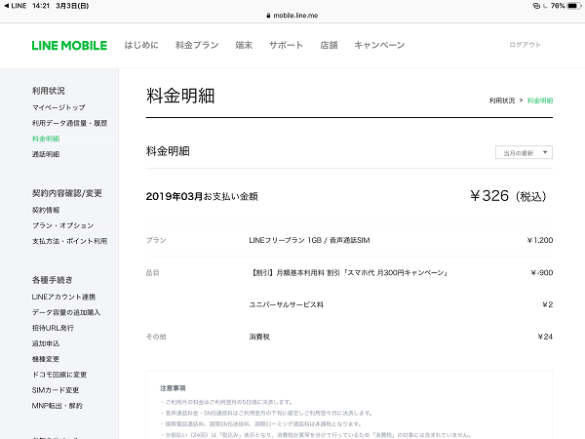Open LINEアカウント連携 page
The image size is (585, 439).
[63, 297]
